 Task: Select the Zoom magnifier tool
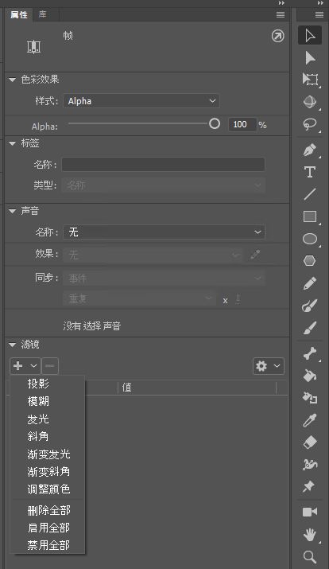coord(310,556)
